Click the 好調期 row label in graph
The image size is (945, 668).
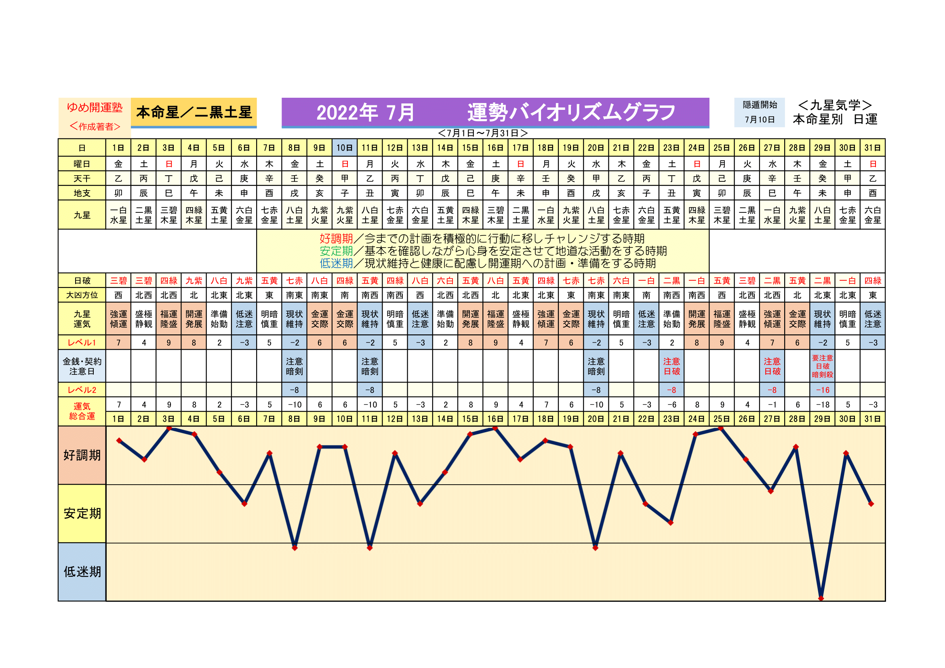point(82,455)
